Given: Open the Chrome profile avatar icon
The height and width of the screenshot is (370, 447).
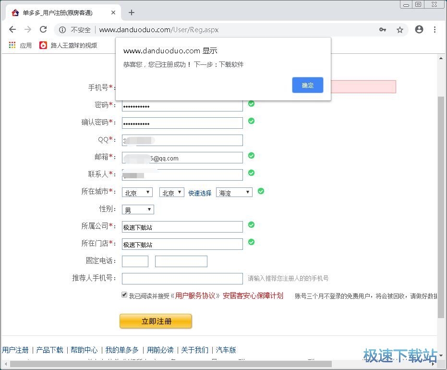Looking at the screenshot, I should click(x=419, y=29).
